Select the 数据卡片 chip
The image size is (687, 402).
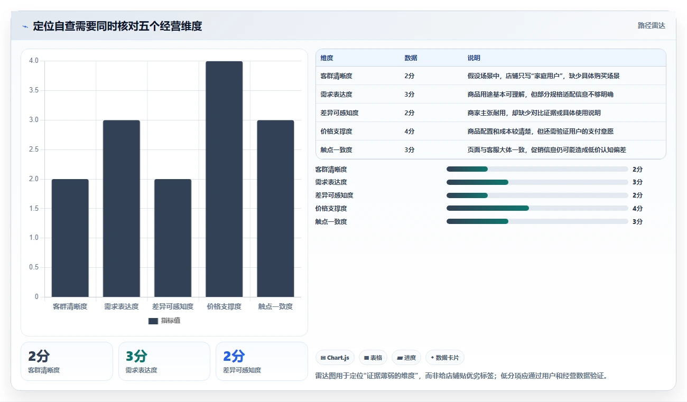[x=445, y=358]
